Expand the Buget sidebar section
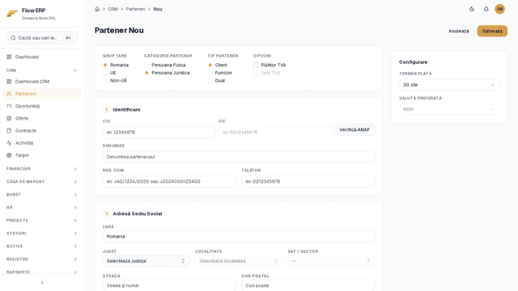Image resolution: width=518 pixels, height=291 pixels. coord(42,195)
